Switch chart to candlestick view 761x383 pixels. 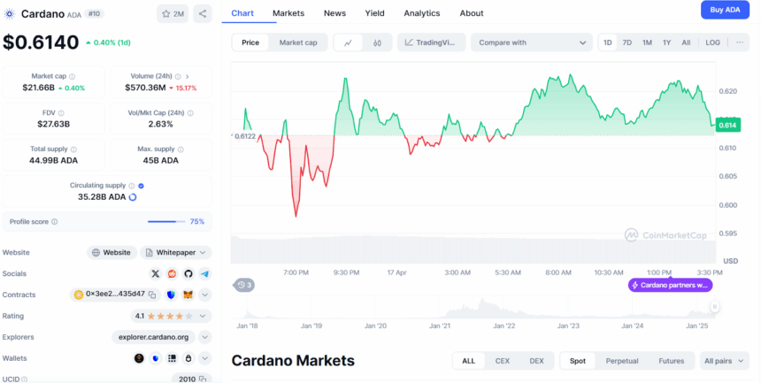[x=377, y=42]
